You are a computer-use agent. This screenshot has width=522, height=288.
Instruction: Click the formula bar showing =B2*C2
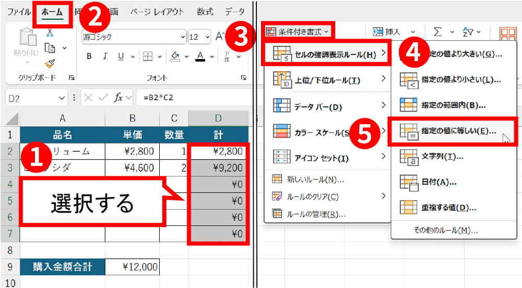pos(193,98)
